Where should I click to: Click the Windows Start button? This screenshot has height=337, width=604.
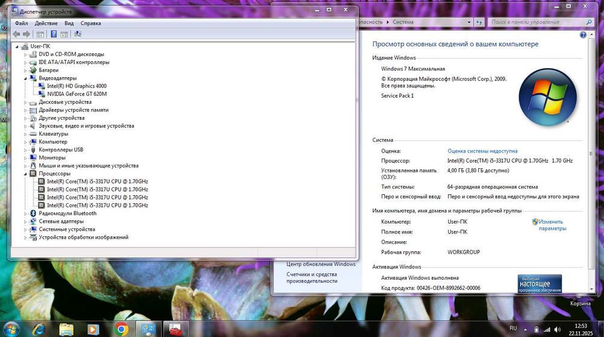(11, 329)
